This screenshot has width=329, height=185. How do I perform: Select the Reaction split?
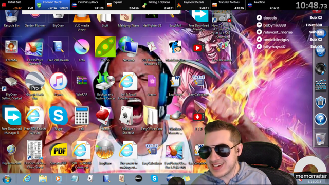pyautogui.click(x=263, y=5)
